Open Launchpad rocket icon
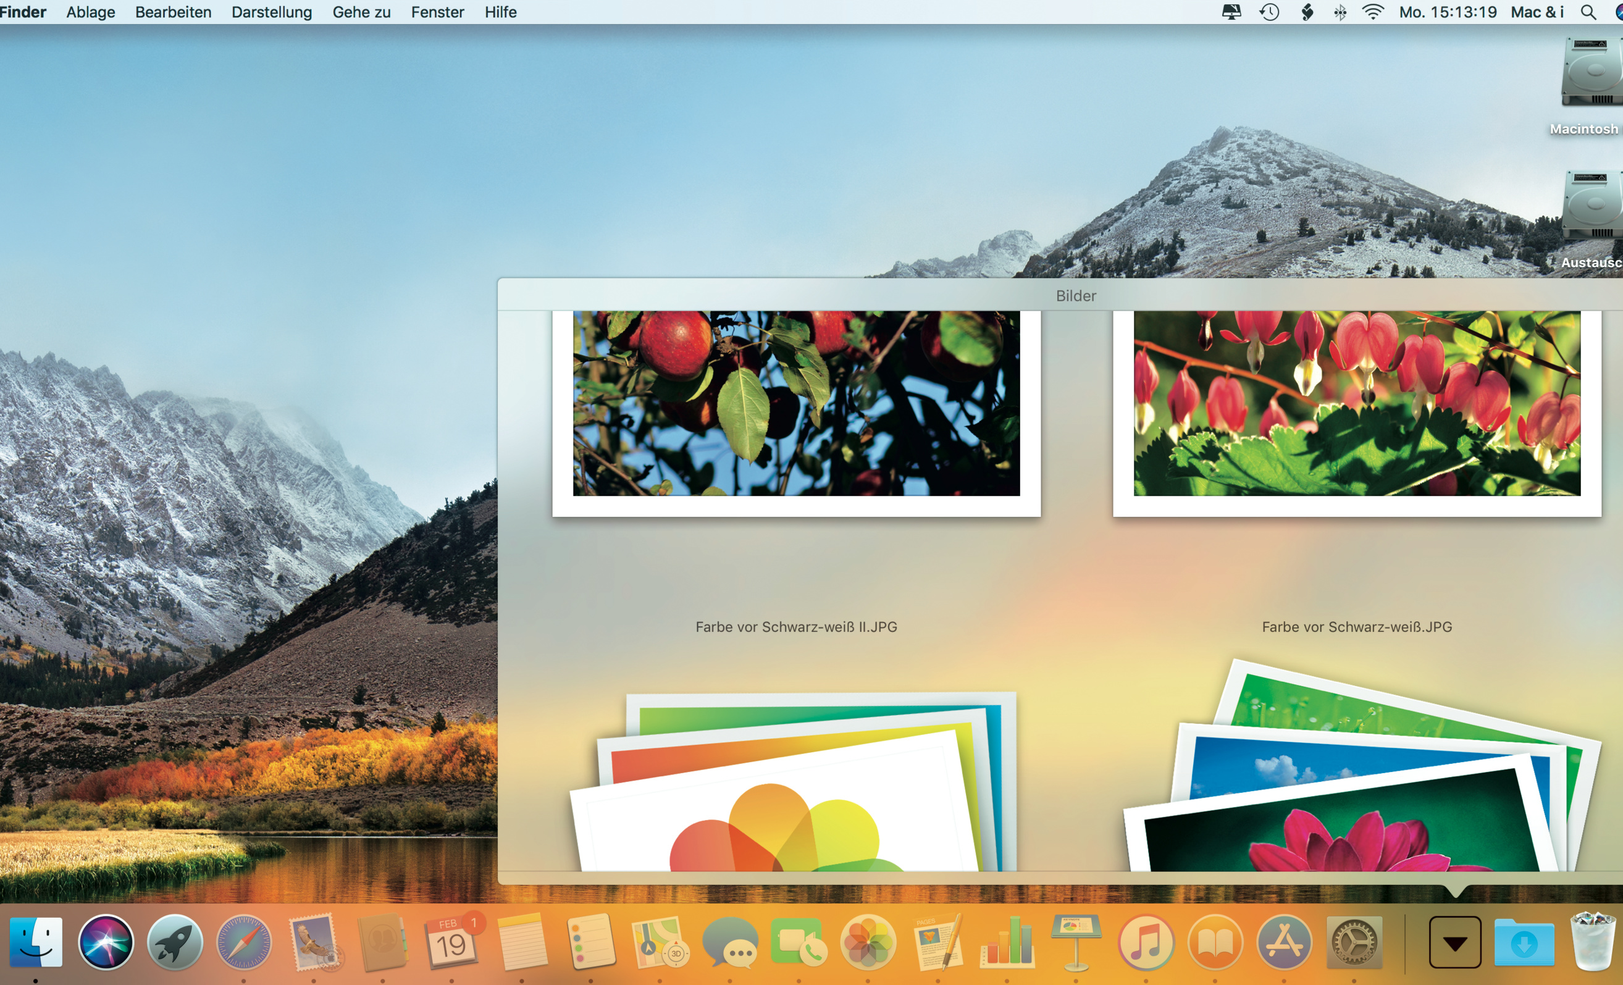 coord(175,943)
